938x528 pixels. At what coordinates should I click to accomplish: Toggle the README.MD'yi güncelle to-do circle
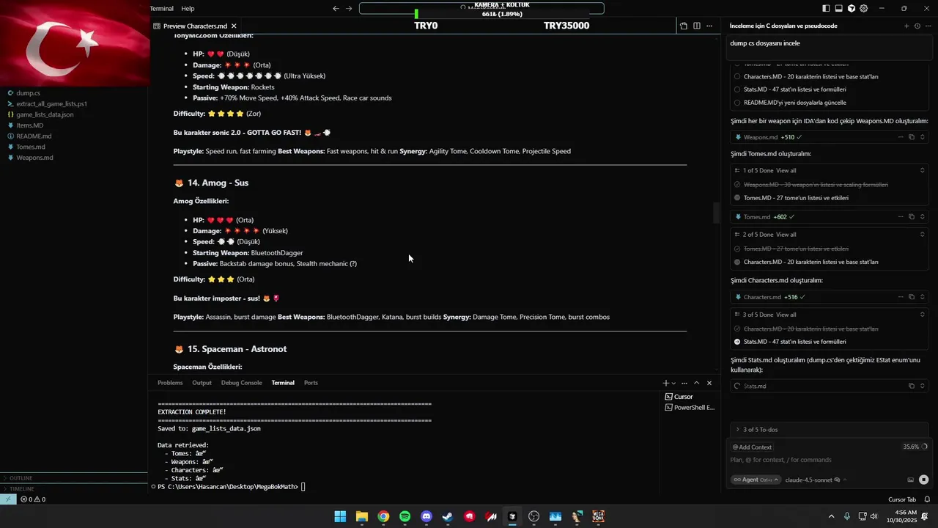(x=737, y=103)
